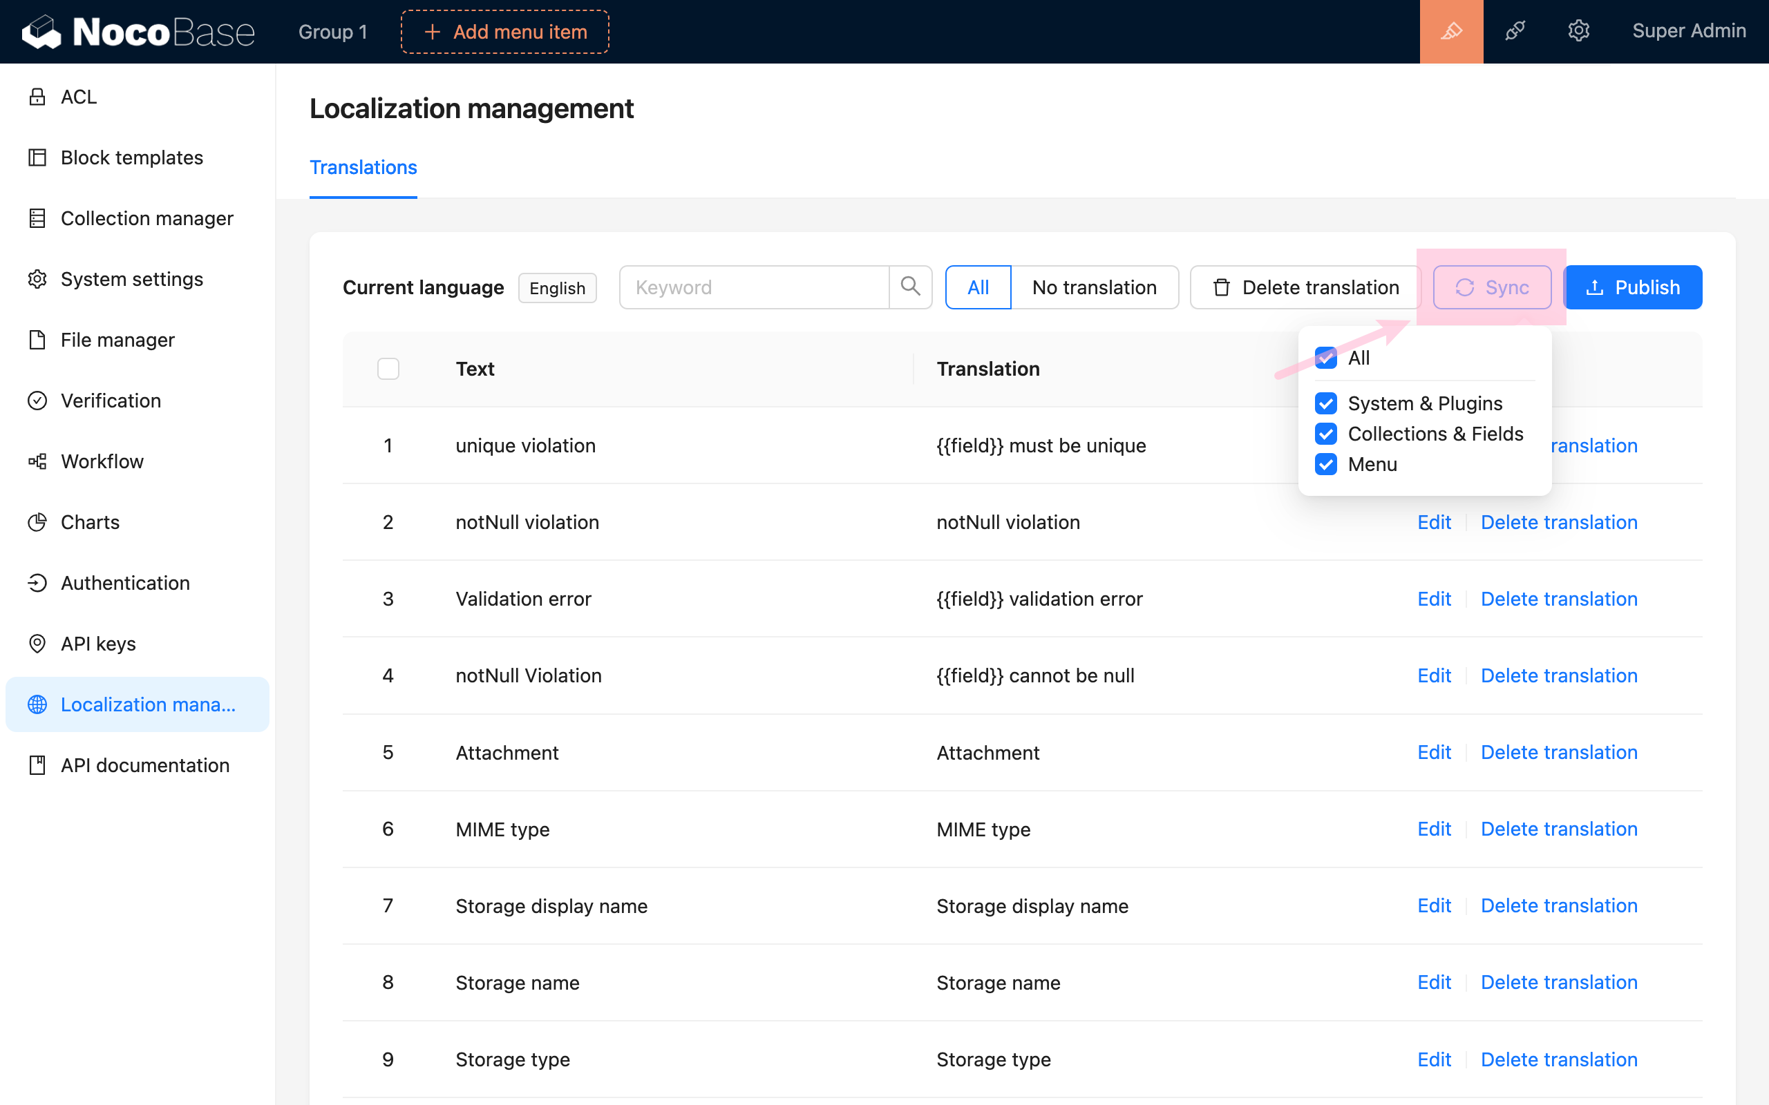This screenshot has height=1105, width=1769.
Task: Open the Super Admin user menu
Action: [1689, 30]
